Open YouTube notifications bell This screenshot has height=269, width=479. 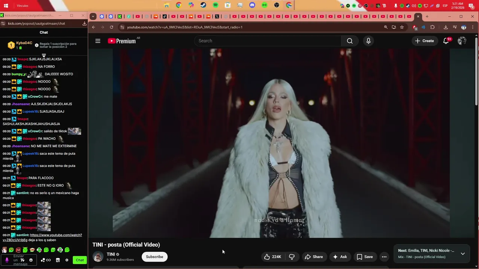(x=446, y=41)
